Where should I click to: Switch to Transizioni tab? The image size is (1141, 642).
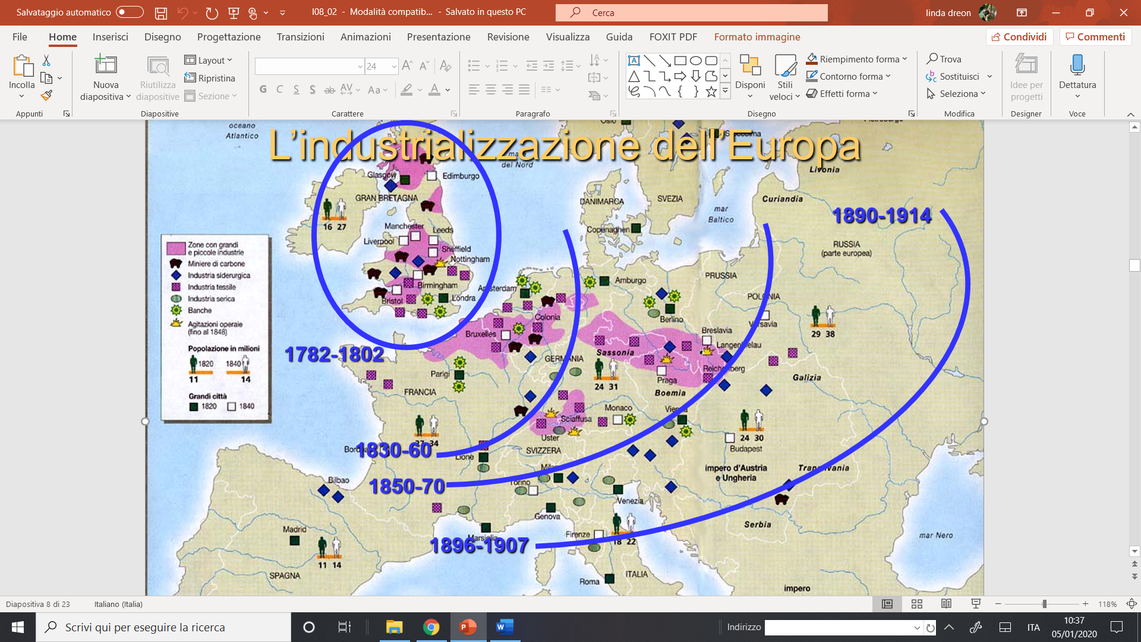[x=301, y=37]
